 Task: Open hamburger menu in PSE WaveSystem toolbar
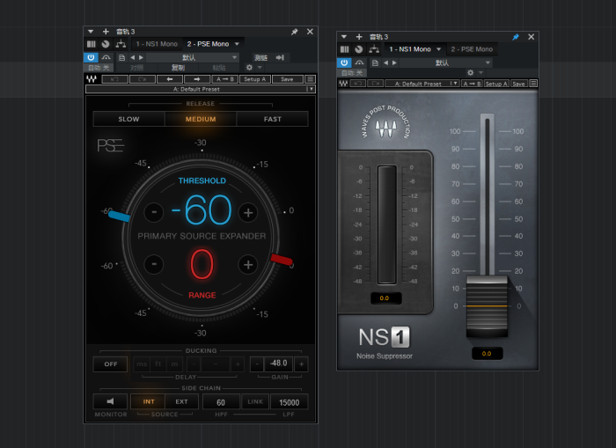311,79
